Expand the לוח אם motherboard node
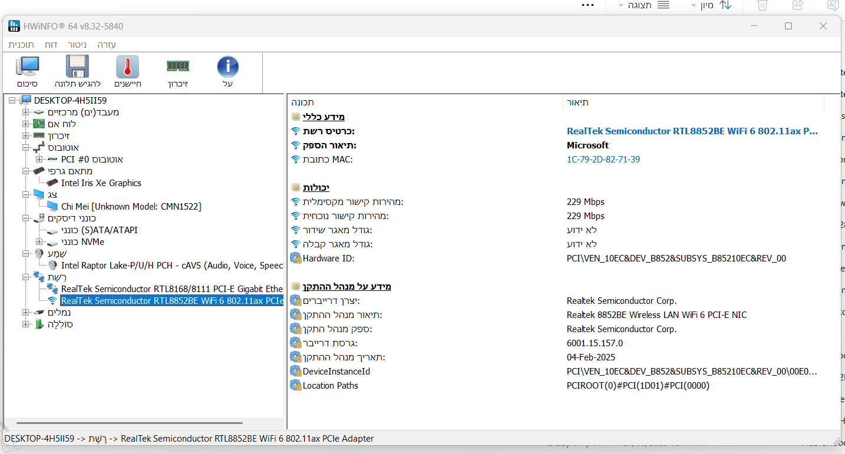Viewport: 845px width, 454px height. click(25, 124)
